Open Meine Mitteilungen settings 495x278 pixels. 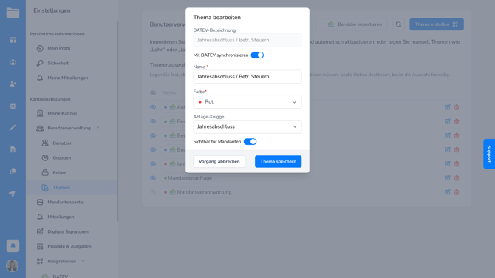(67, 78)
